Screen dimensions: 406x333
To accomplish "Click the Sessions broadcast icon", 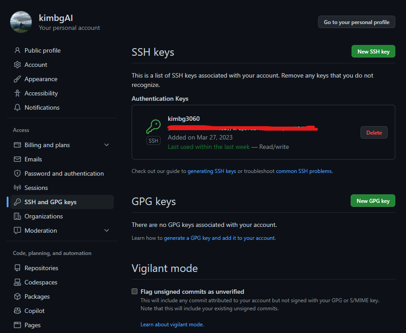I will click(17, 188).
